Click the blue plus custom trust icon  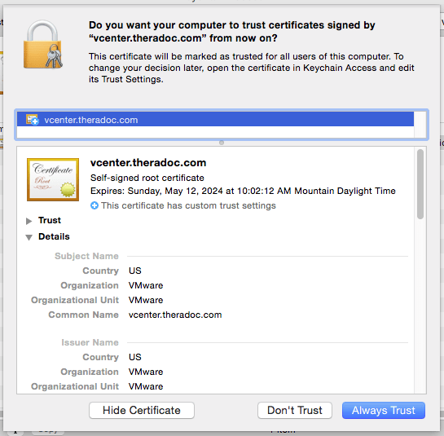tap(95, 205)
